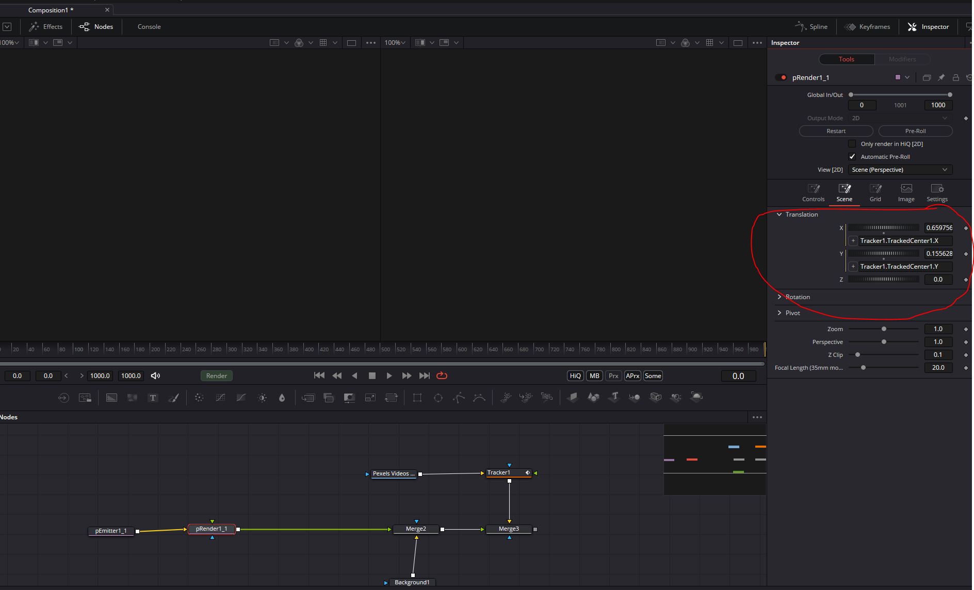Click the inspector versions icon for pRender1_1
This screenshot has width=974, height=590.
927,77
